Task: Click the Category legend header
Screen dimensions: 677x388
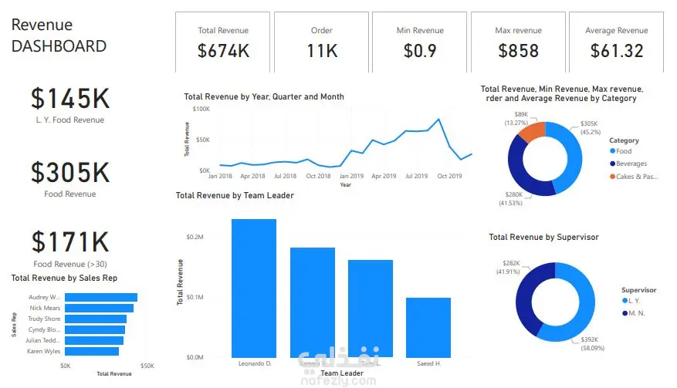Action: [624, 140]
